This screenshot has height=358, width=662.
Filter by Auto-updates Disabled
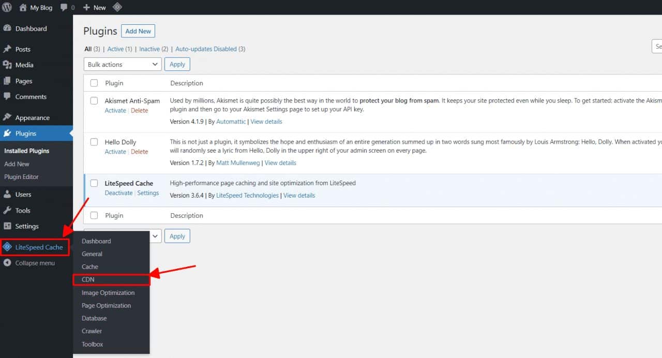click(206, 49)
